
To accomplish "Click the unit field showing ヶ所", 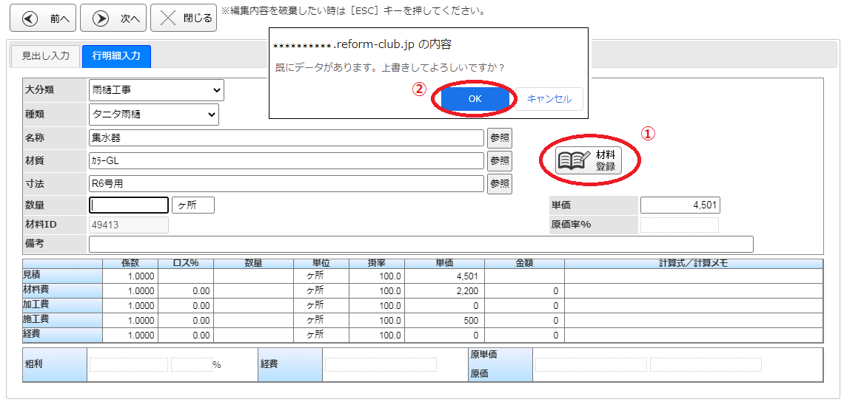I will tap(192, 205).
